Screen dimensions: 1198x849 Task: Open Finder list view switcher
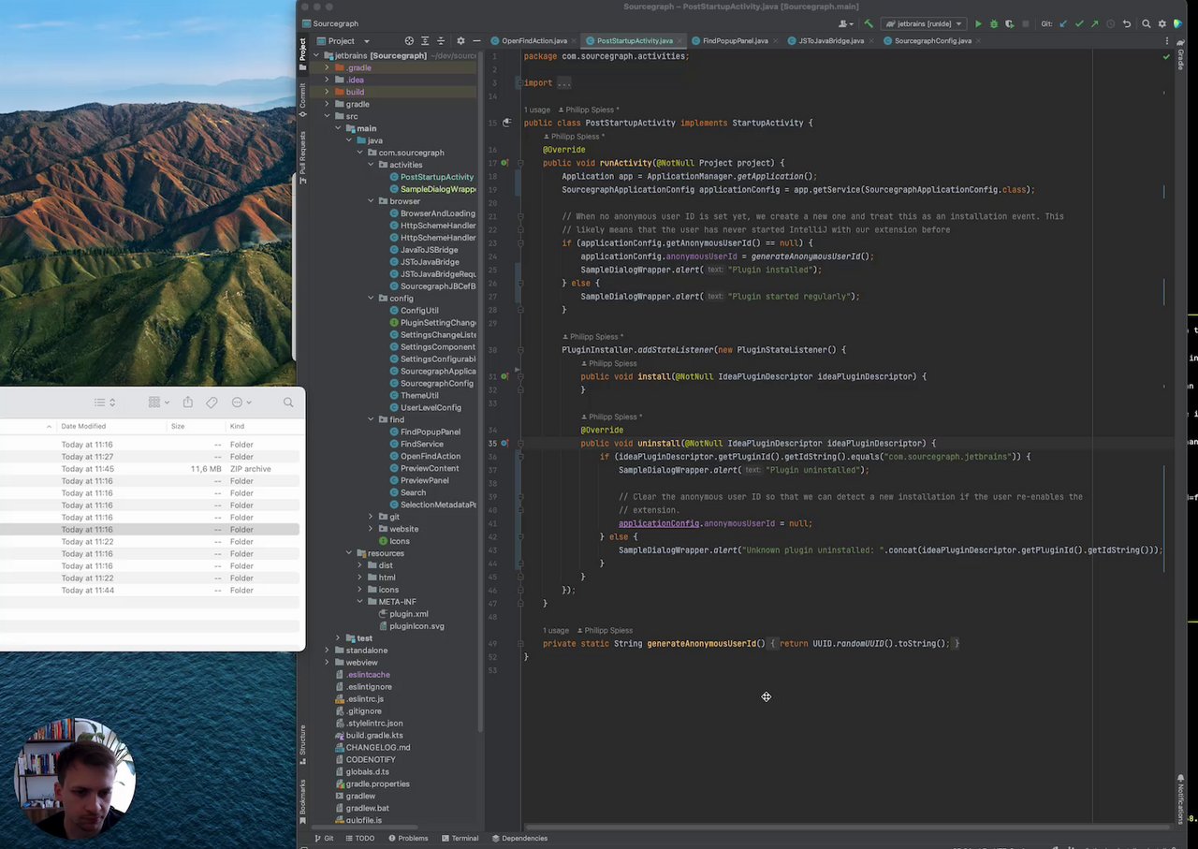[x=105, y=403]
